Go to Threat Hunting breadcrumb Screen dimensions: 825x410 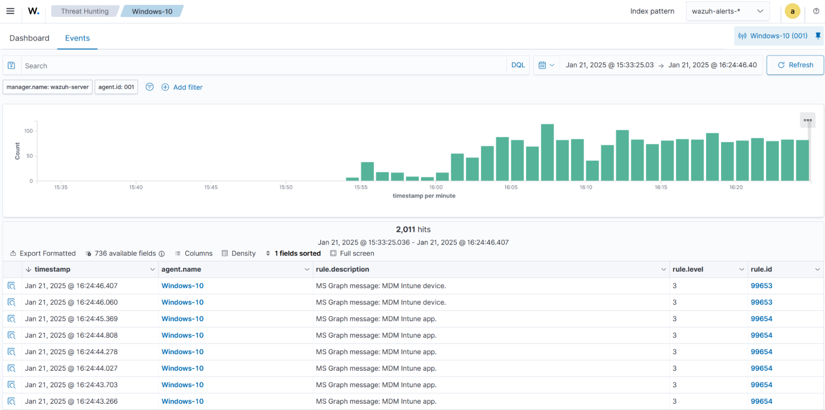[x=85, y=11]
